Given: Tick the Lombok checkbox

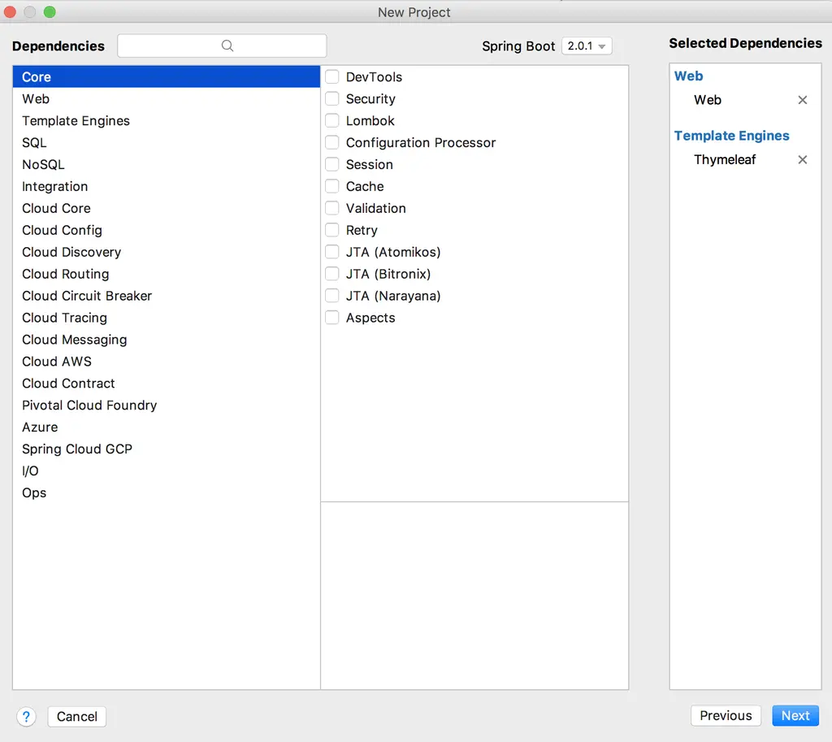Looking at the screenshot, I should [x=332, y=120].
